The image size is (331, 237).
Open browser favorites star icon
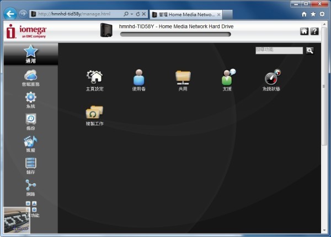313,14
